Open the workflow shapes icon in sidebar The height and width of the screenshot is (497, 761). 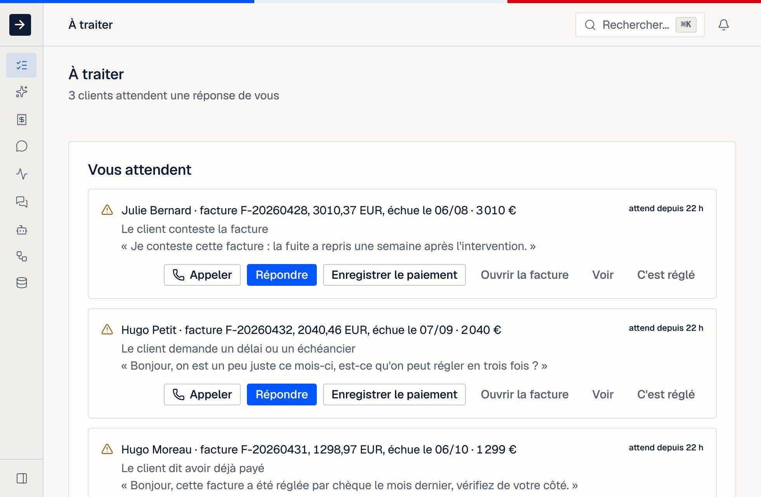[x=21, y=256]
